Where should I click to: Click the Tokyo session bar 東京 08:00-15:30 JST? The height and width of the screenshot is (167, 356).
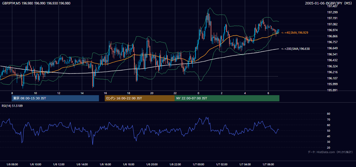55,98
